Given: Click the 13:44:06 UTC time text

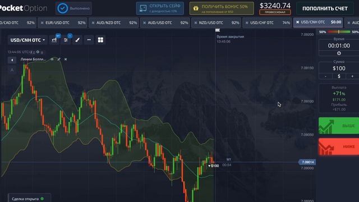Looking at the screenshot, I should 21,52.
